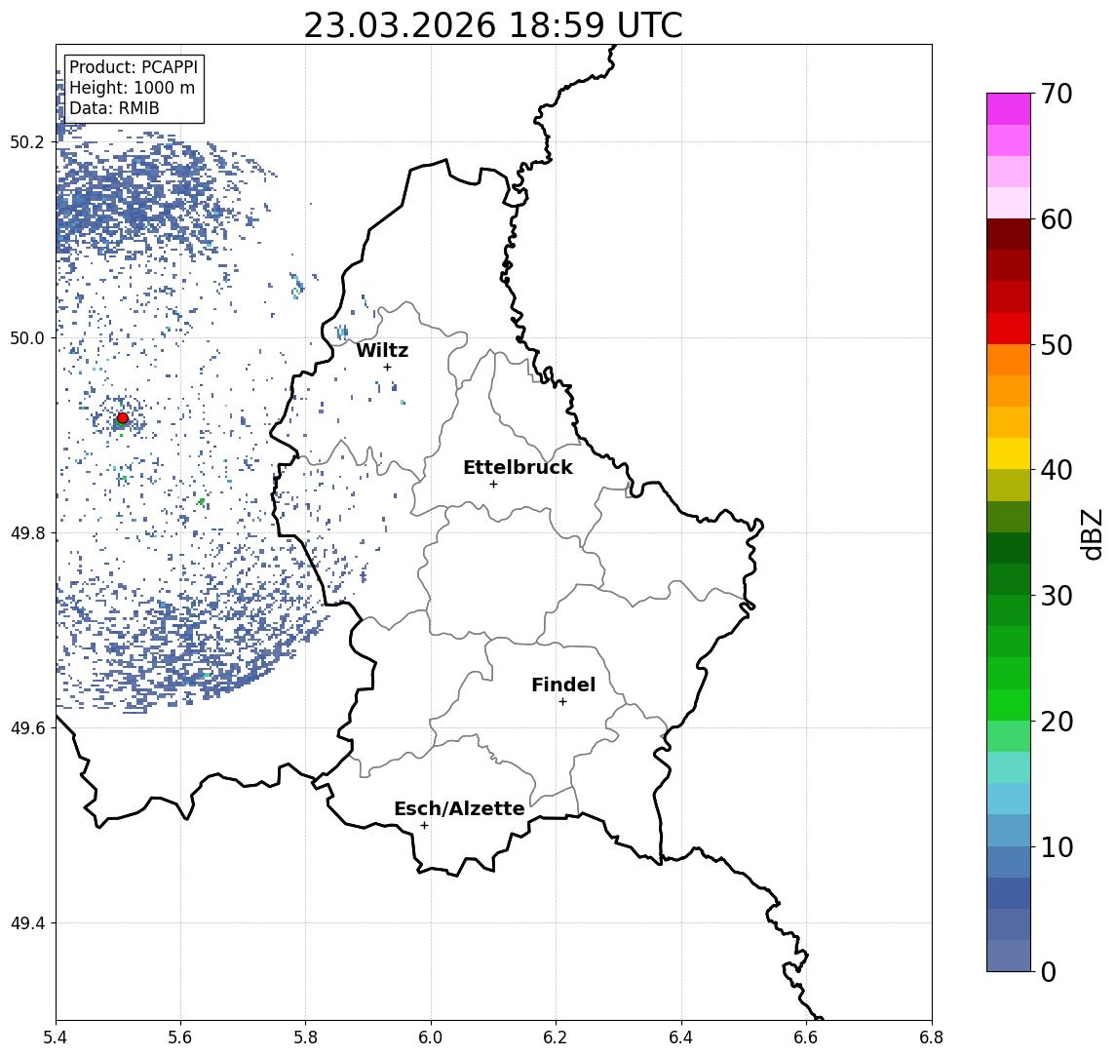This screenshot has height=1057, width=1116.
Task: Click the Data: RMIB text
Action: pyautogui.click(x=114, y=108)
